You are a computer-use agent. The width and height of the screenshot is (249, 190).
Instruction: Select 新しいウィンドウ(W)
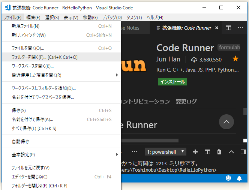pos(61,35)
